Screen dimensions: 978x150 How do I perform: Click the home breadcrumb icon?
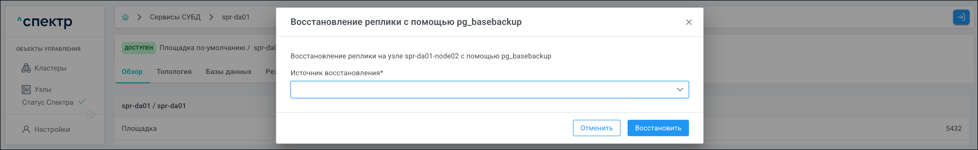(125, 17)
